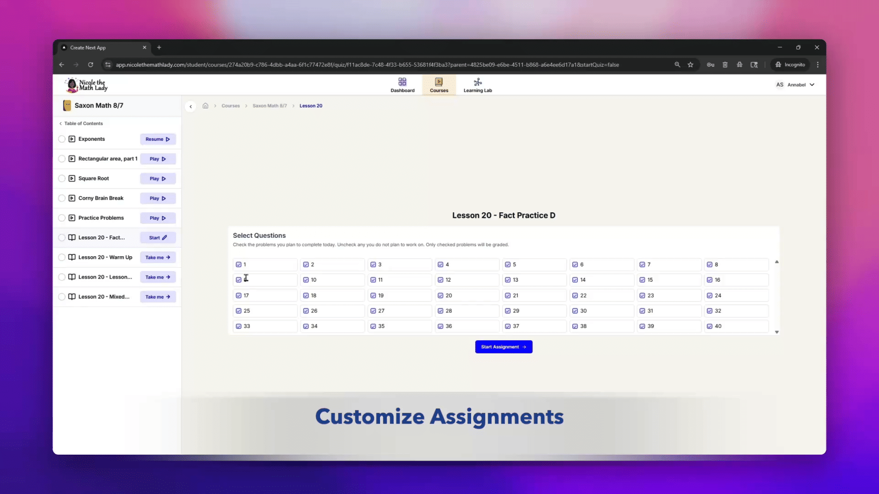The height and width of the screenshot is (494, 879).
Task: Open Chrome three-dot menu
Action: pyautogui.click(x=818, y=65)
